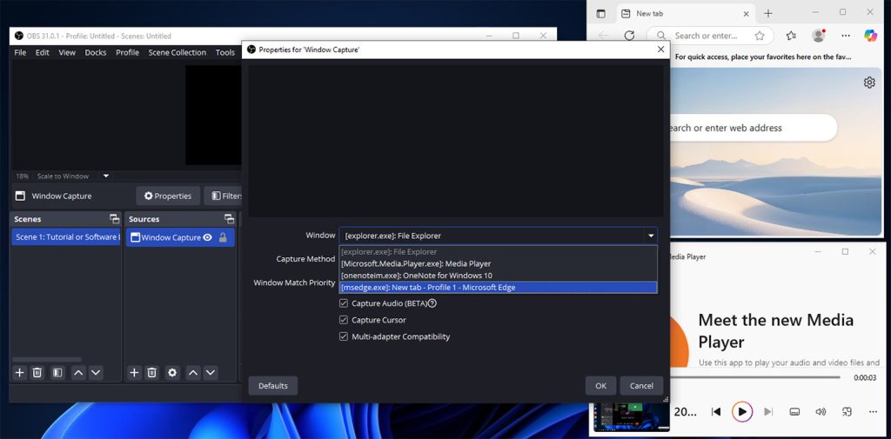Toggle visibility eye of Window Capture source
The height and width of the screenshot is (439, 891).
[207, 237]
